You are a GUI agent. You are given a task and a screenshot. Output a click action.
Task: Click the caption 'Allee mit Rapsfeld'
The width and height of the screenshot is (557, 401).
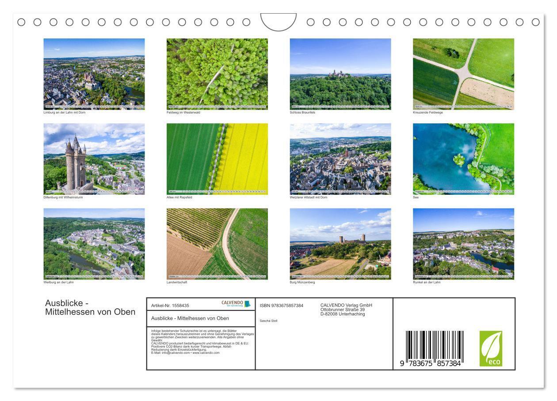pyautogui.click(x=179, y=197)
